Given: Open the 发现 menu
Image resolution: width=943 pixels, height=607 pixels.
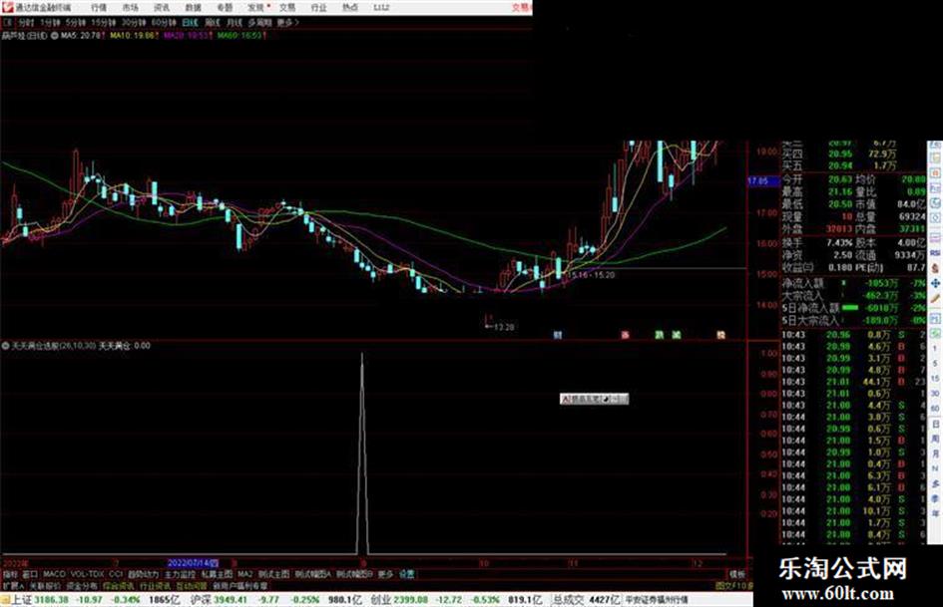Looking at the screenshot, I should coord(256,8).
